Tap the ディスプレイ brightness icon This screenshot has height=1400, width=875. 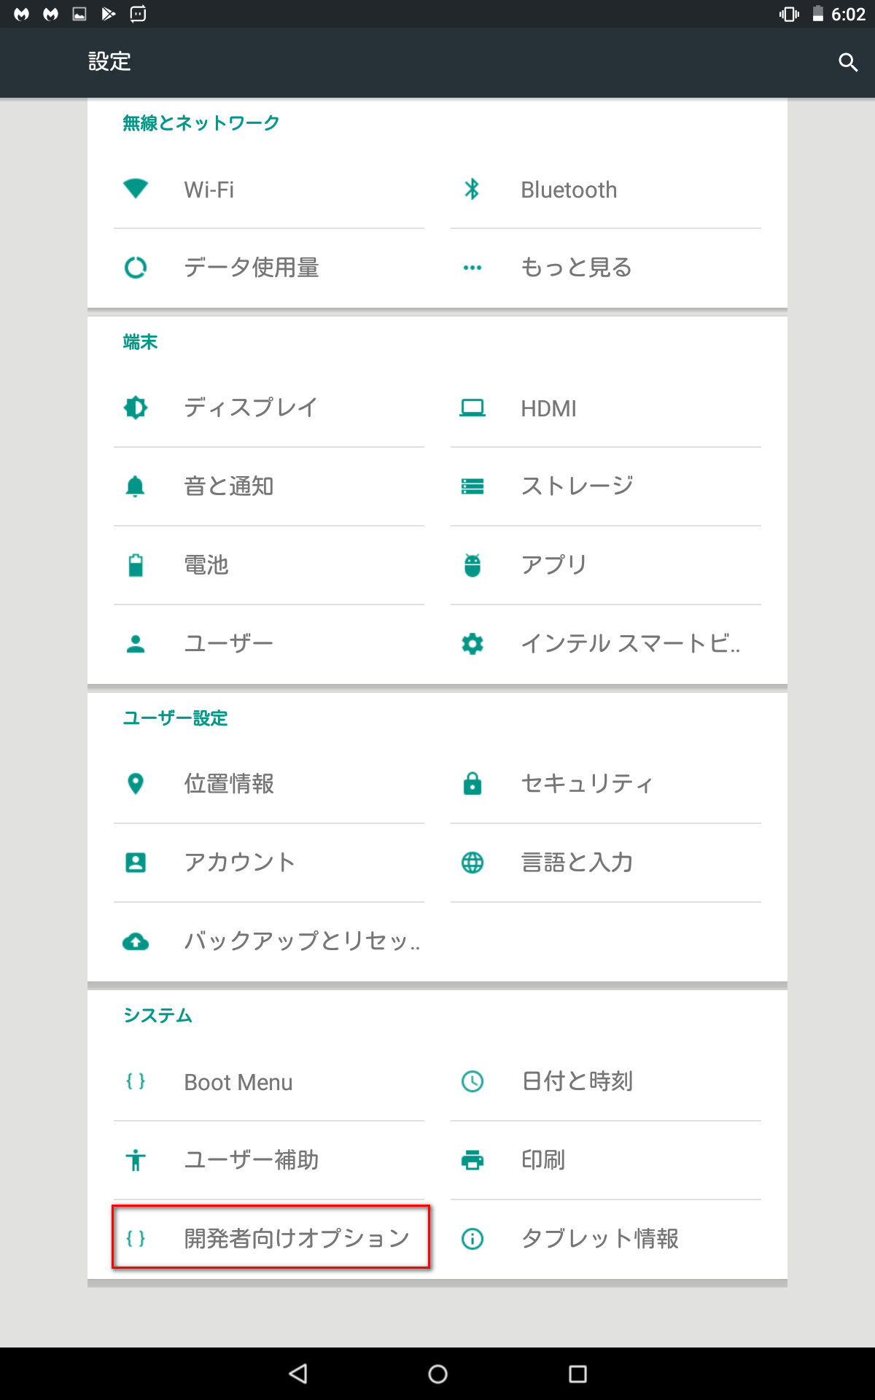point(136,408)
